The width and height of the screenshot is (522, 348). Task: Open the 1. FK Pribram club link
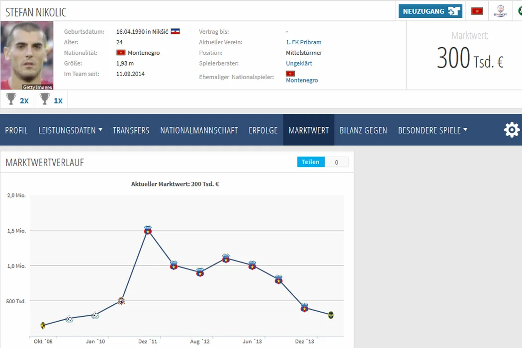[303, 42]
